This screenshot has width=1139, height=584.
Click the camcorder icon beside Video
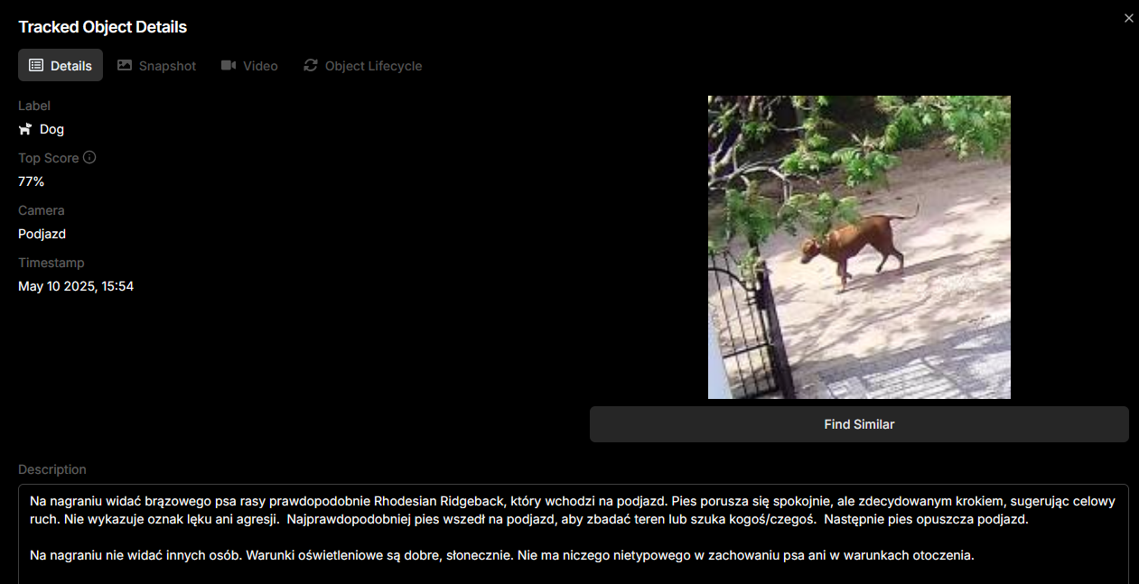[229, 65]
